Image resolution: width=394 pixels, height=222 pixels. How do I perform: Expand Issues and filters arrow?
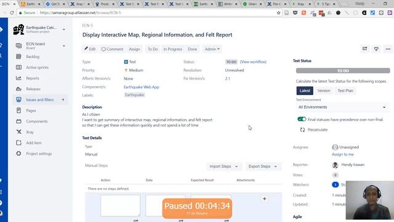63,100
